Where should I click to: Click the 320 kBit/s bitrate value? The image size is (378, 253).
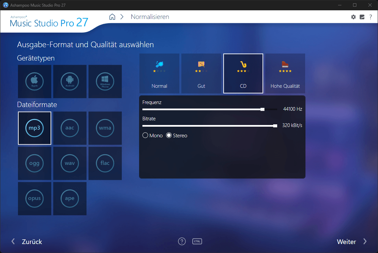292,125
